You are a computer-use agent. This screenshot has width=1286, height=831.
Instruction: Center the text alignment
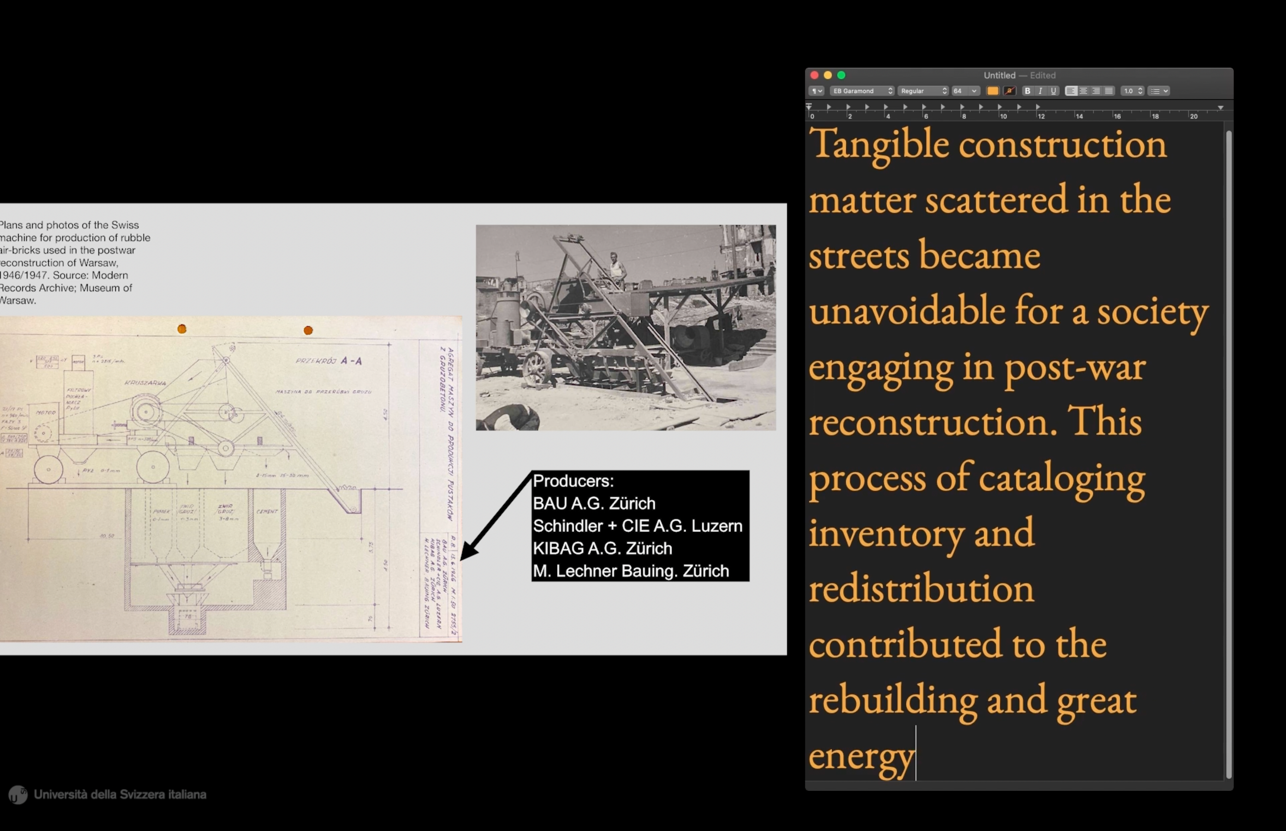tap(1083, 91)
